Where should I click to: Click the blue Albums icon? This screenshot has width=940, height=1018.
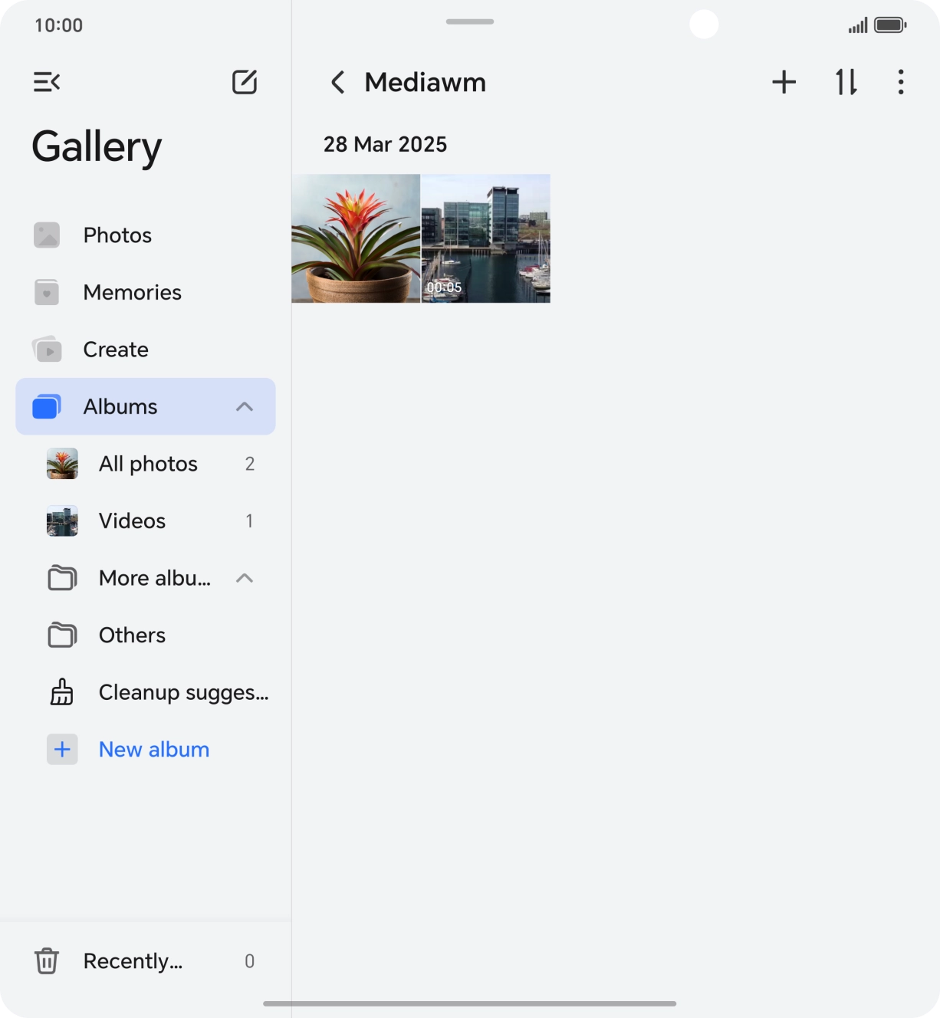click(x=47, y=406)
